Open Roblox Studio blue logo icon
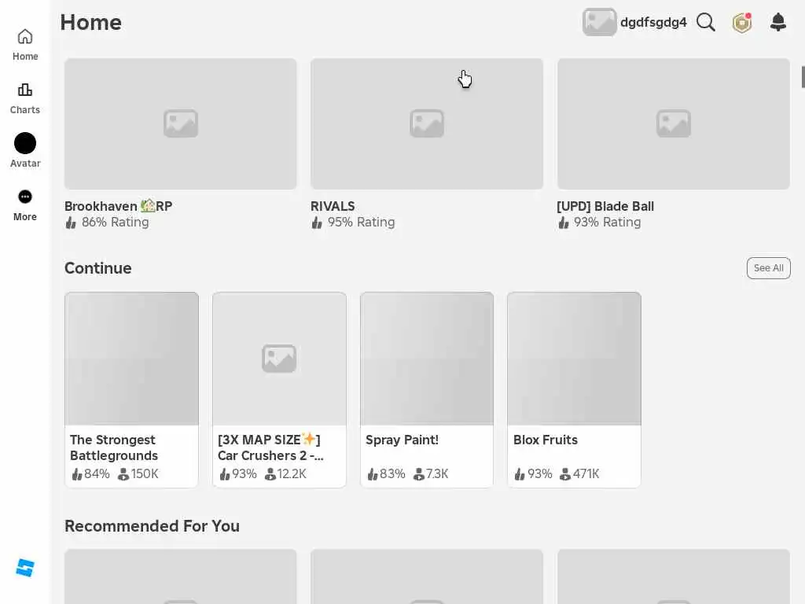 point(24,568)
